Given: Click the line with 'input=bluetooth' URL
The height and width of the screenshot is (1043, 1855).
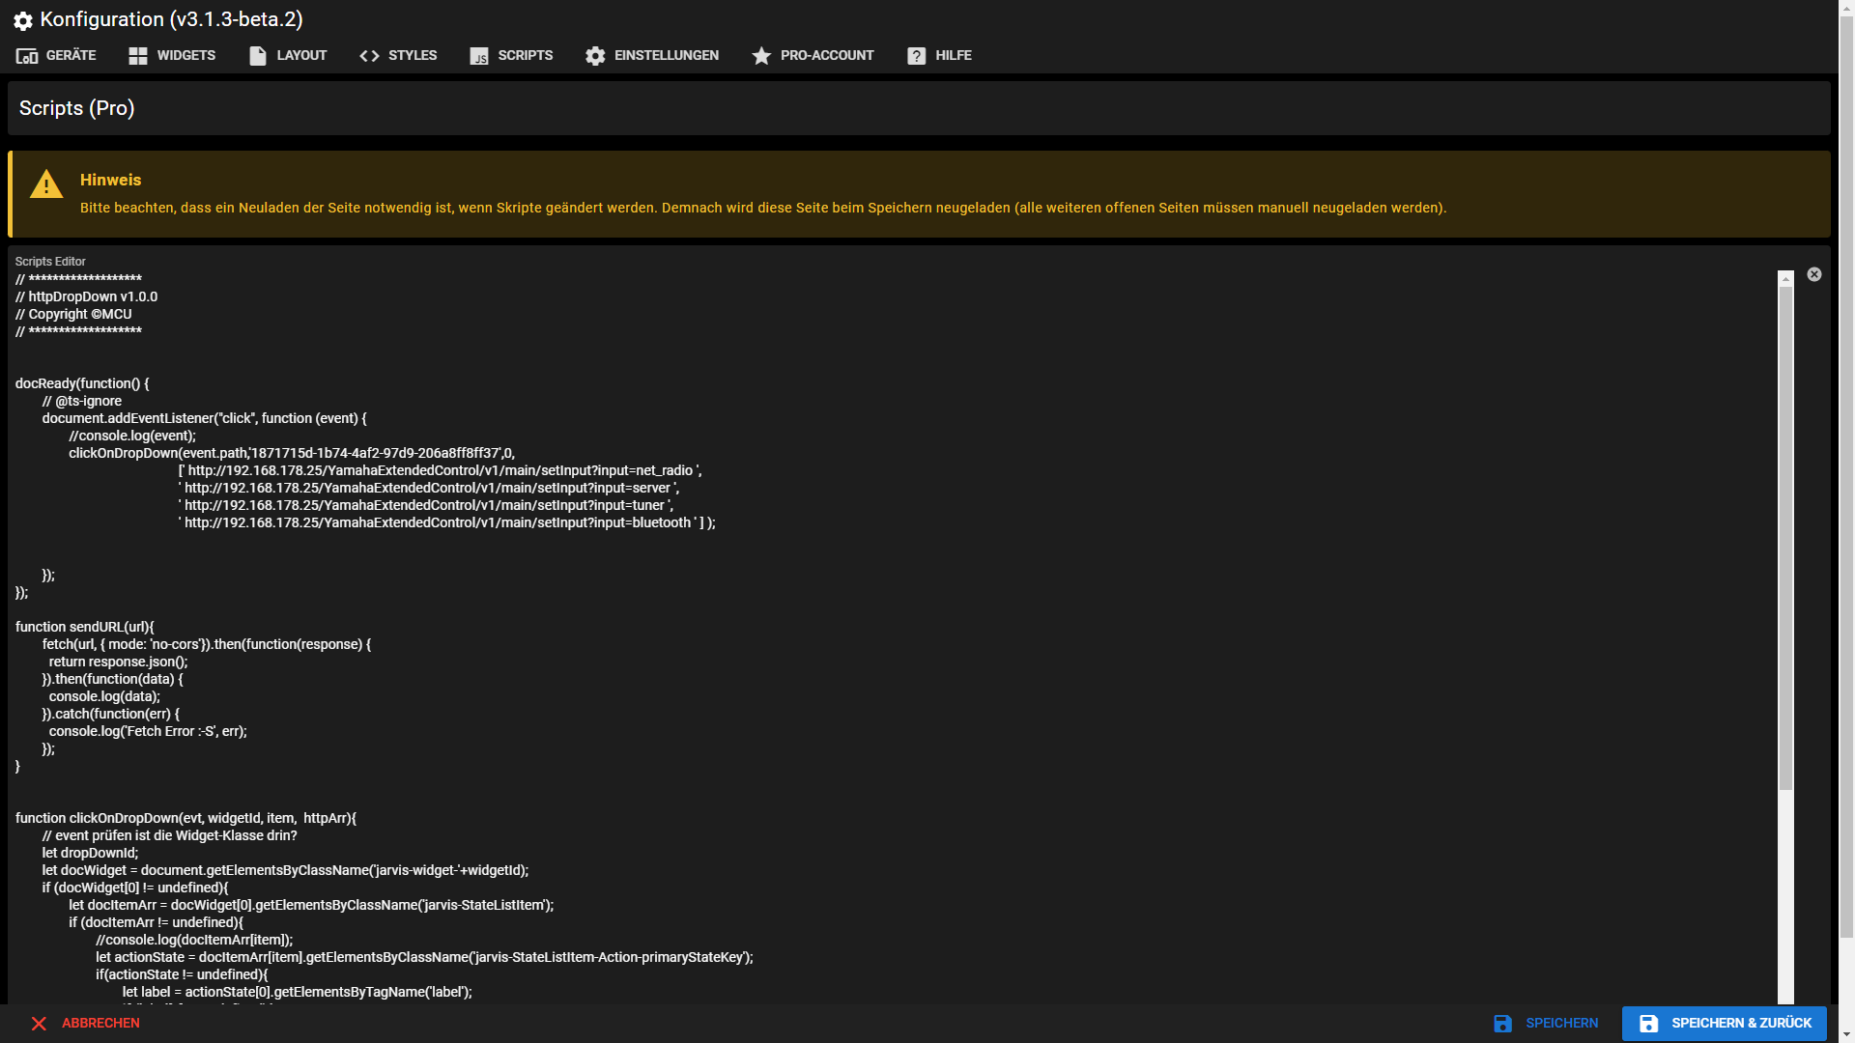Looking at the screenshot, I should click(x=447, y=523).
